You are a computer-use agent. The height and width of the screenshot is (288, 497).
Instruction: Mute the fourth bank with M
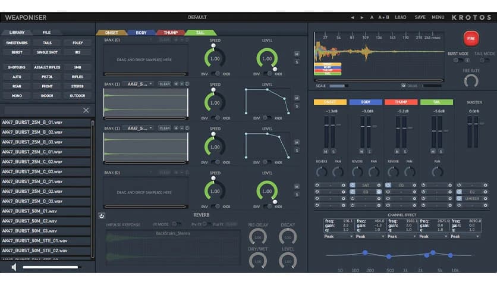(x=297, y=186)
